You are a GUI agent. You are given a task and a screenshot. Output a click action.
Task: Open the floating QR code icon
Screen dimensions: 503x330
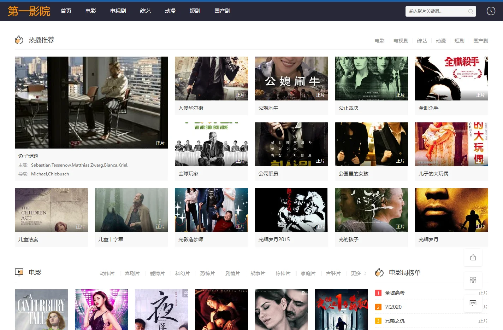click(473, 280)
